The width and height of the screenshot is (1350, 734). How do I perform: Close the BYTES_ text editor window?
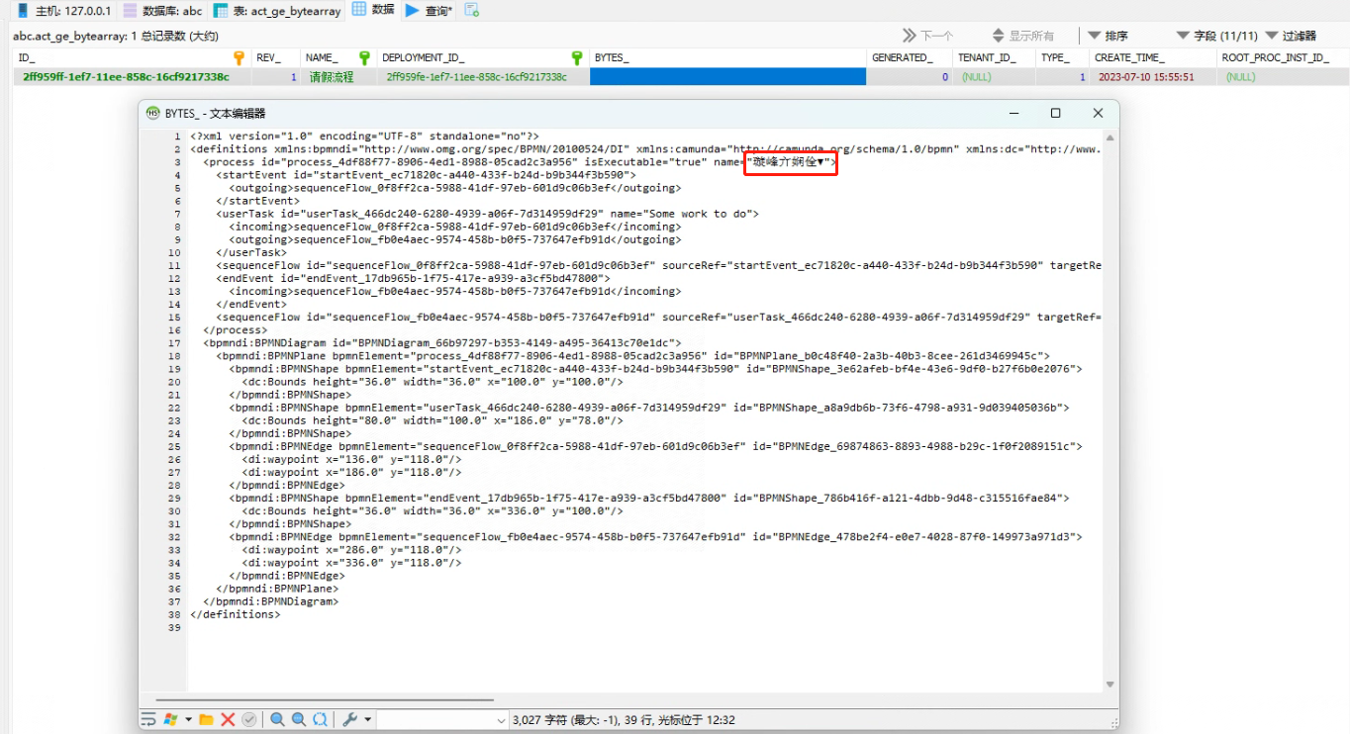coord(1098,113)
